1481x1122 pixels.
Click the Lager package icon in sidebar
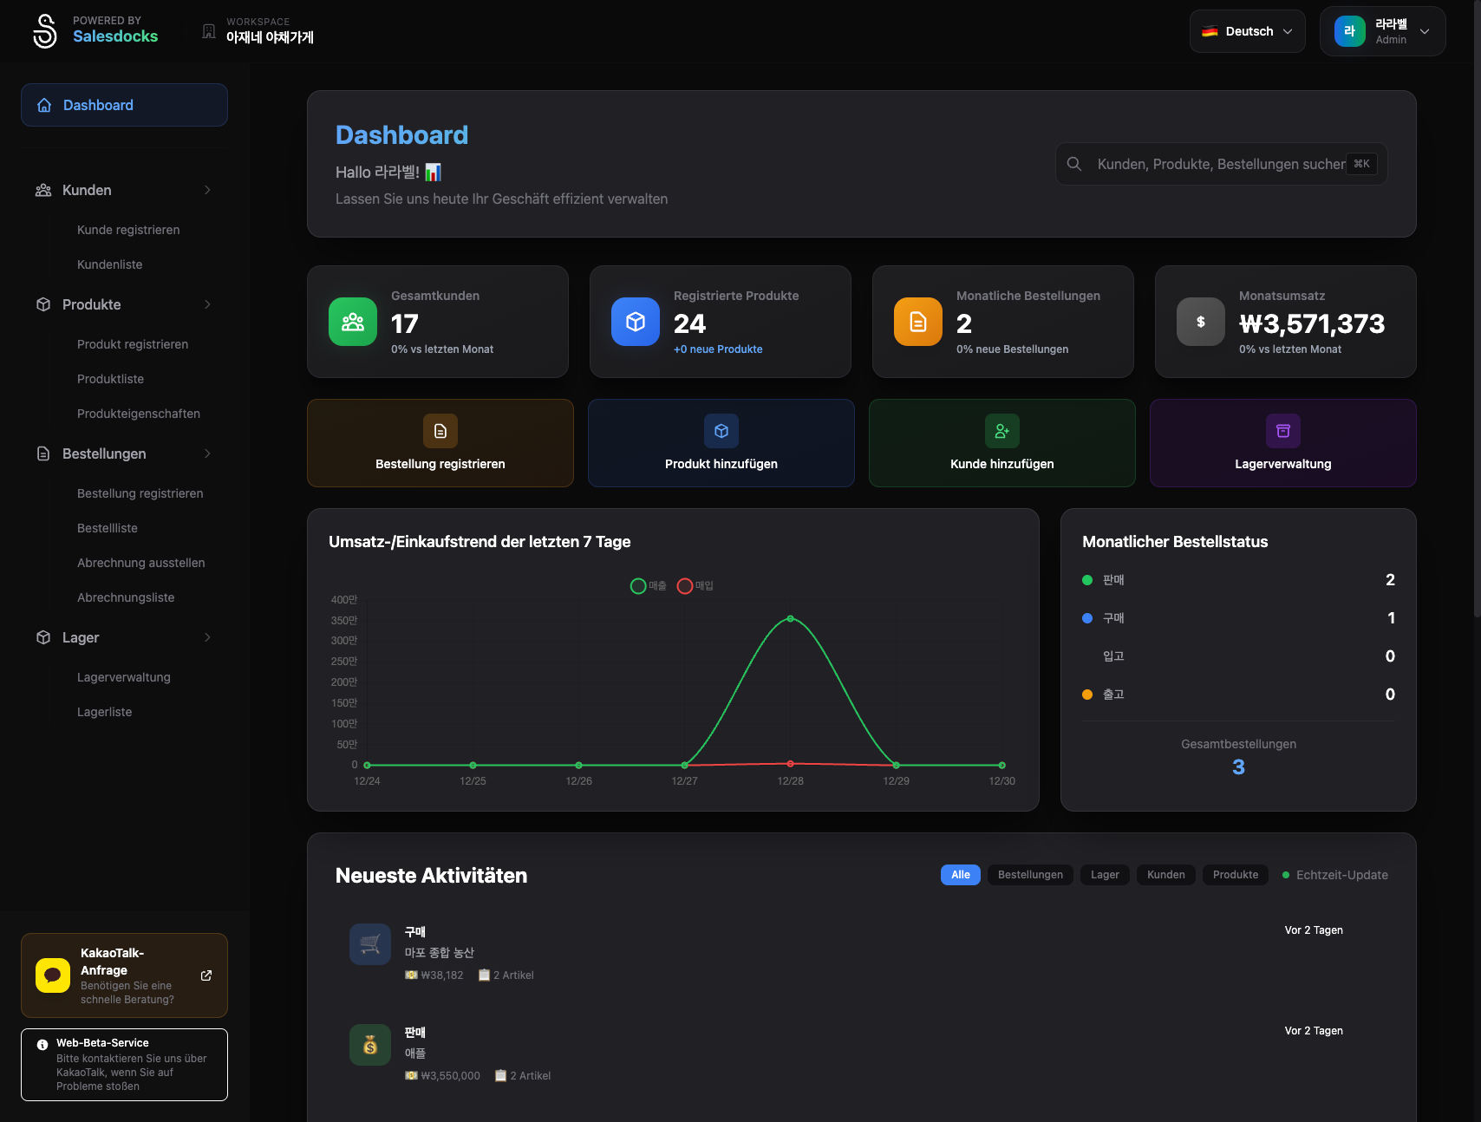point(43,637)
